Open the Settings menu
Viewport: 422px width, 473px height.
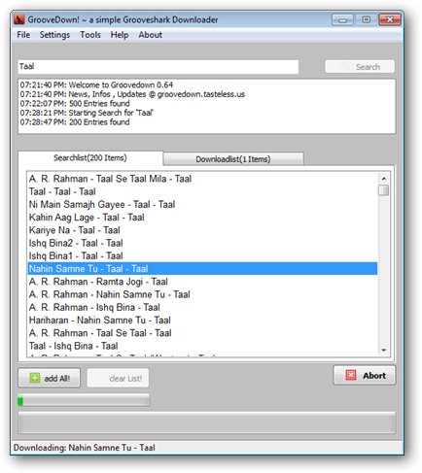(54, 35)
